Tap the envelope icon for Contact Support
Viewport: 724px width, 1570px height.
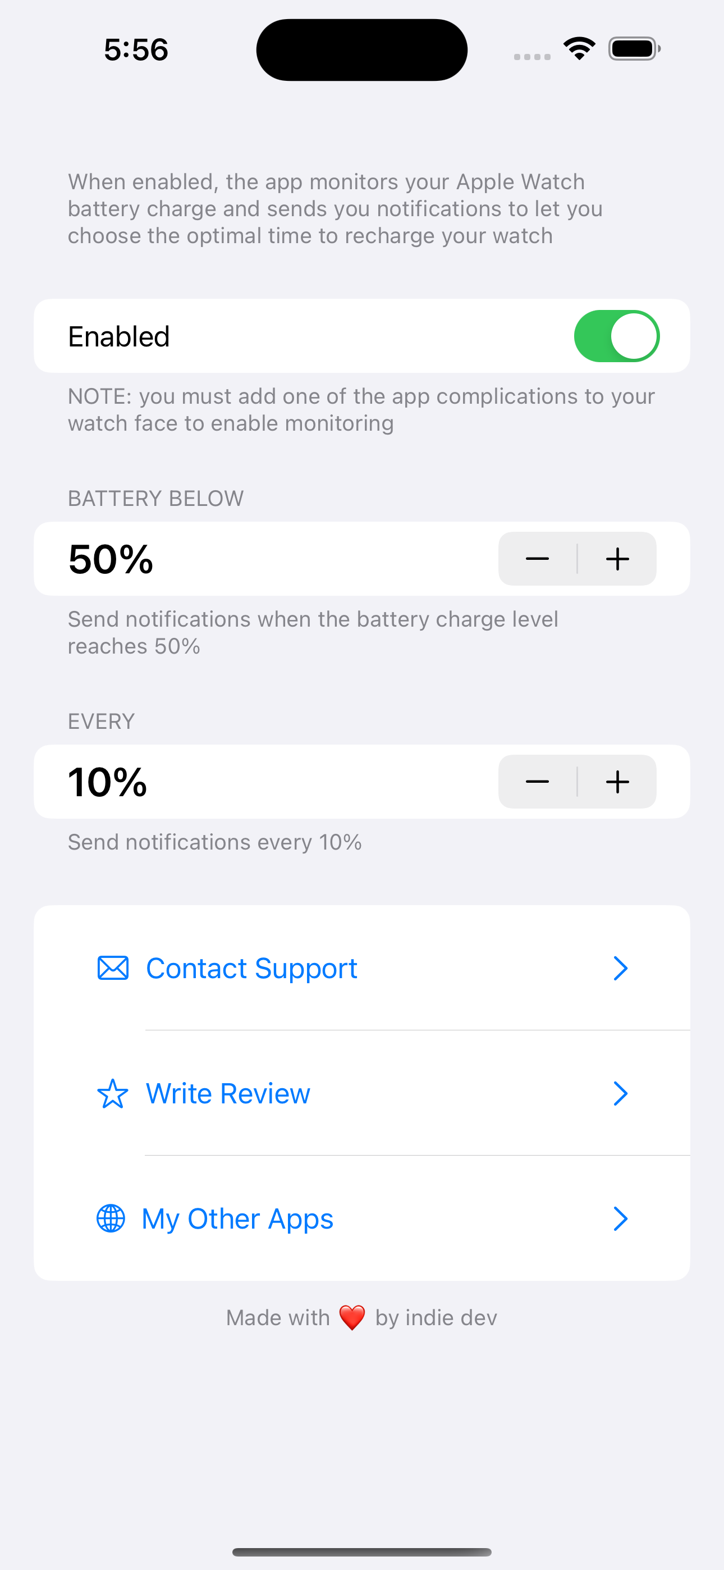(x=113, y=968)
